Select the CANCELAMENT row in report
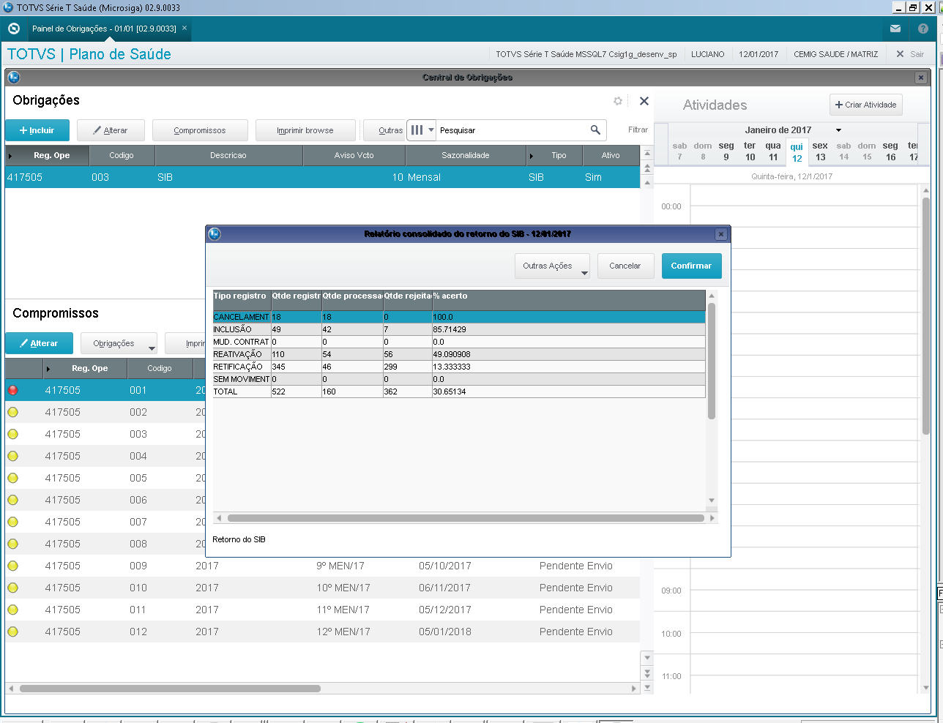Viewport: 943px width, 723px height. tap(459, 317)
